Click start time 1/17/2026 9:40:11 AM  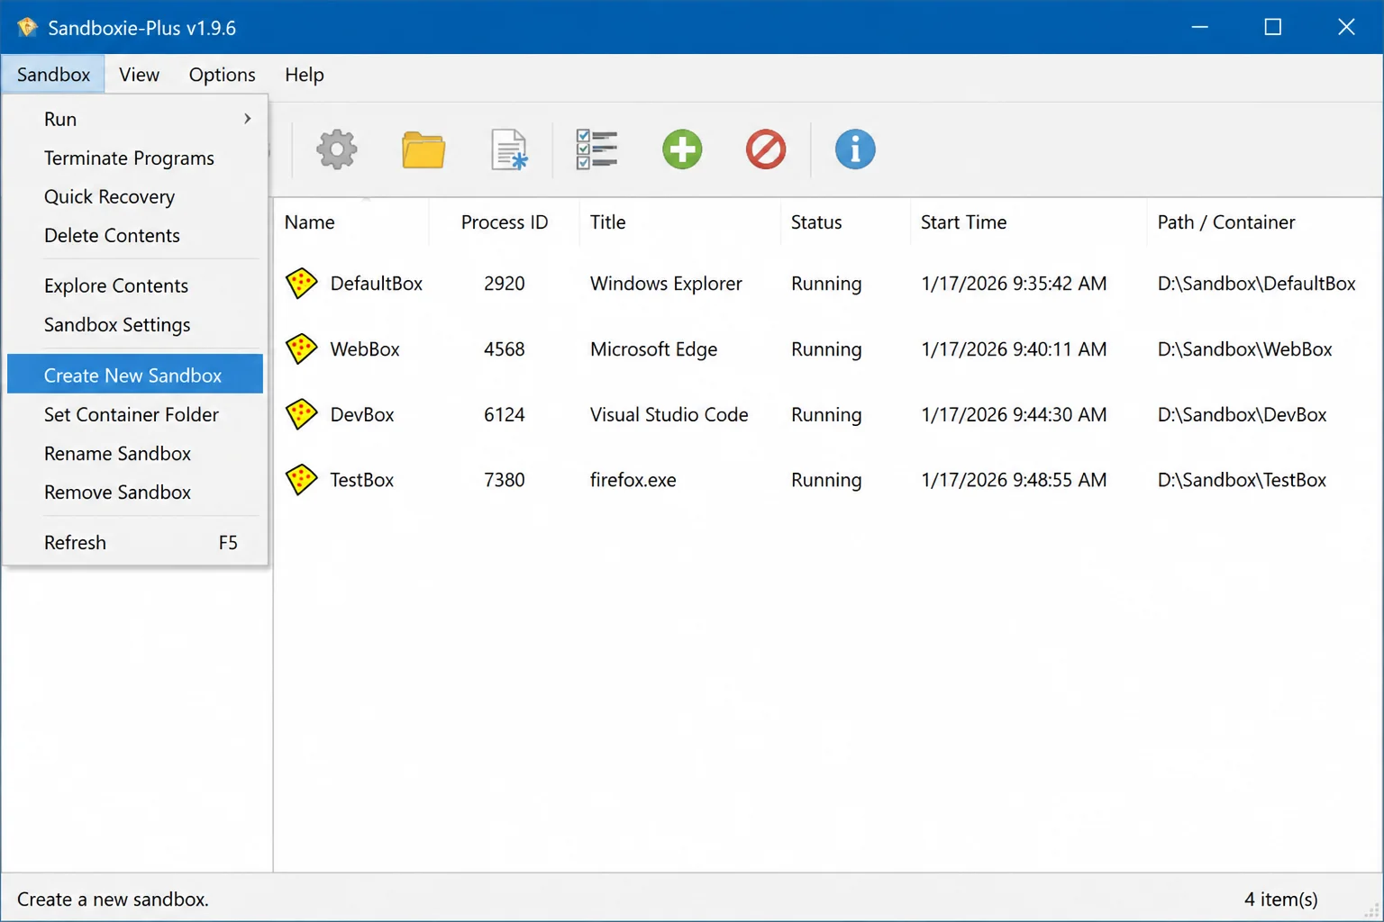[1014, 349]
